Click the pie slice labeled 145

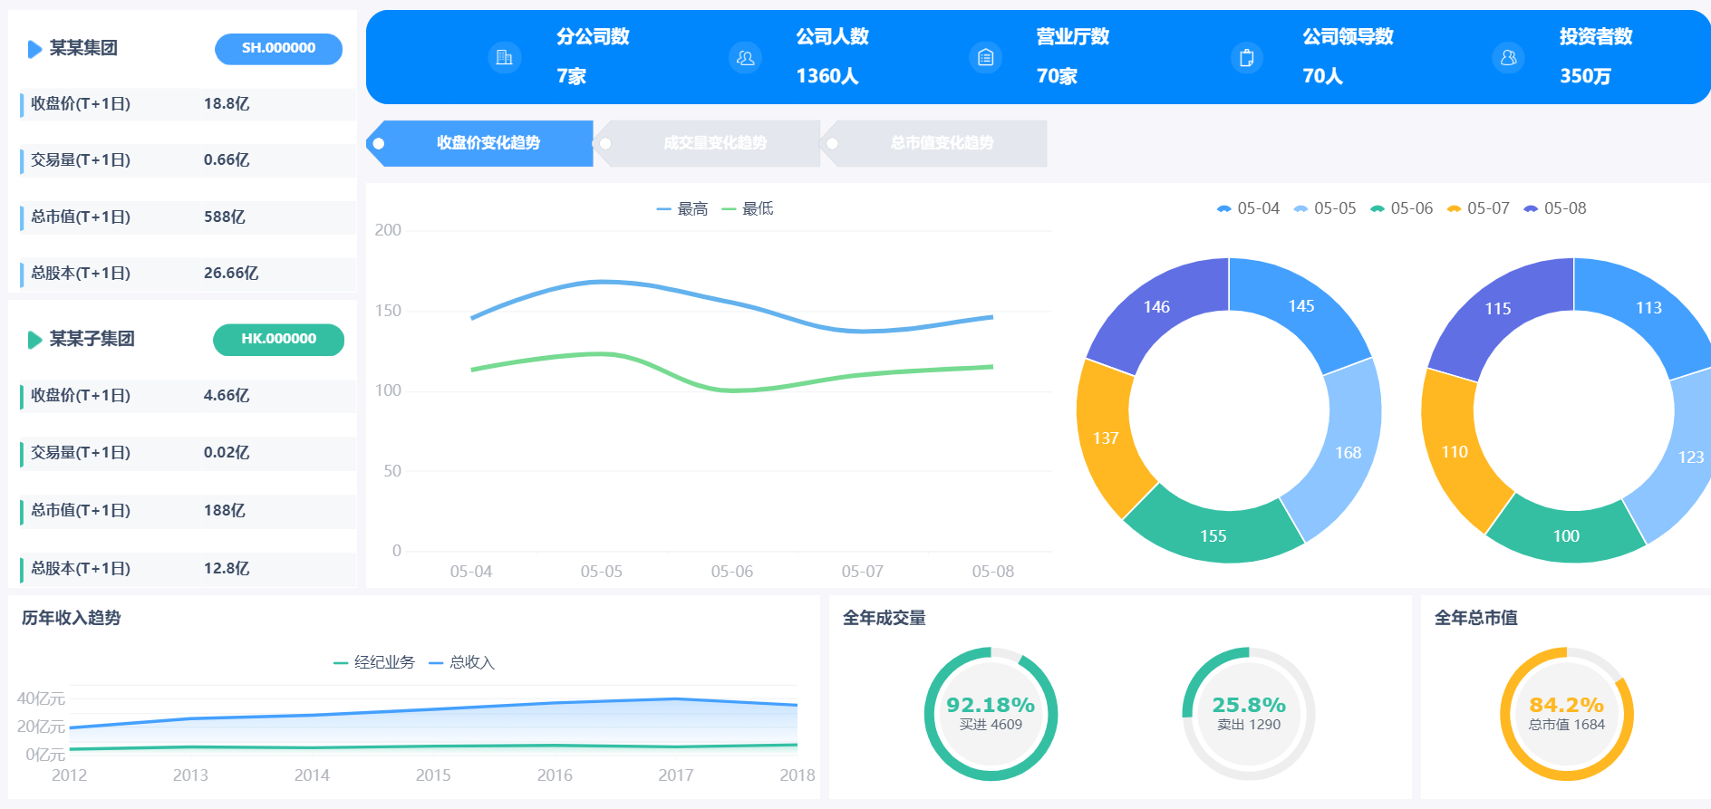(1301, 306)
